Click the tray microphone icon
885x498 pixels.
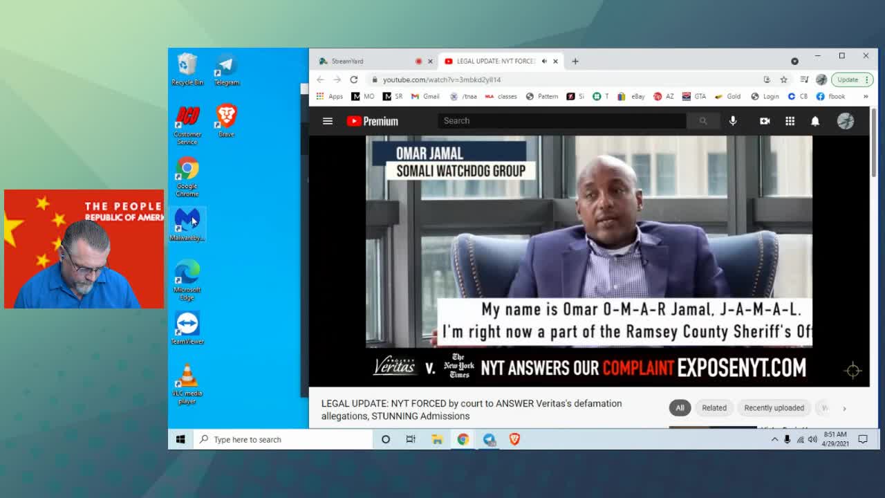(787, 439)
